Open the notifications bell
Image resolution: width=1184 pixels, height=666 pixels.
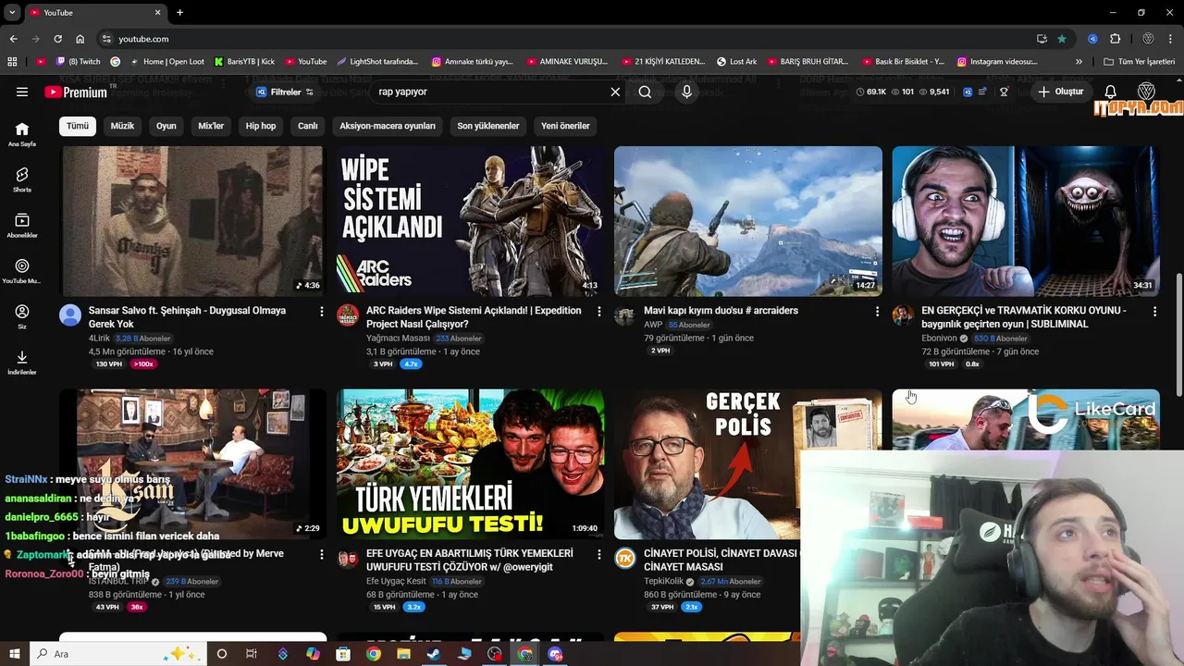coord(1111,92)
